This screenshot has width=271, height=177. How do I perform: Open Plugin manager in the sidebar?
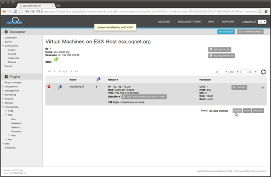coord(13,82)
